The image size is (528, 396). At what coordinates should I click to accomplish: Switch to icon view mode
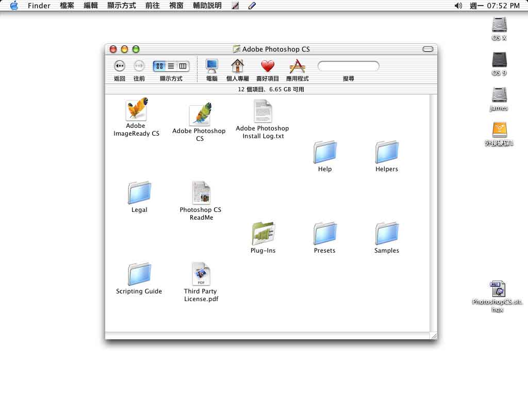[x=160, y=66]
